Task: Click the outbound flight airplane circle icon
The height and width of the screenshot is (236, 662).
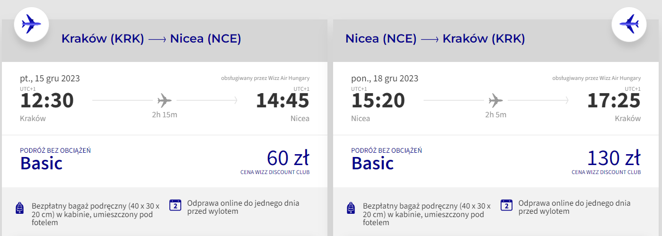Action: coord(32,24)
